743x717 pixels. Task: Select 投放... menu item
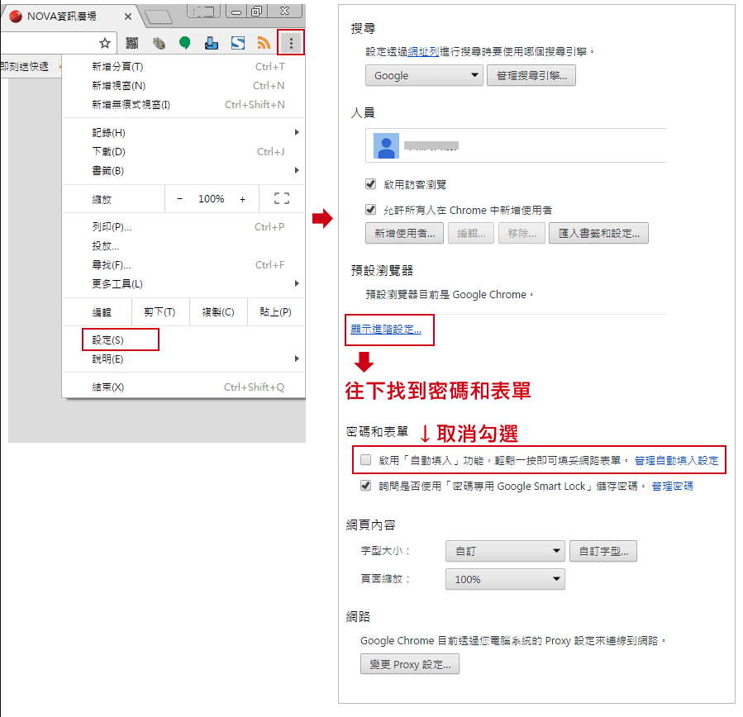pos(183,246)
